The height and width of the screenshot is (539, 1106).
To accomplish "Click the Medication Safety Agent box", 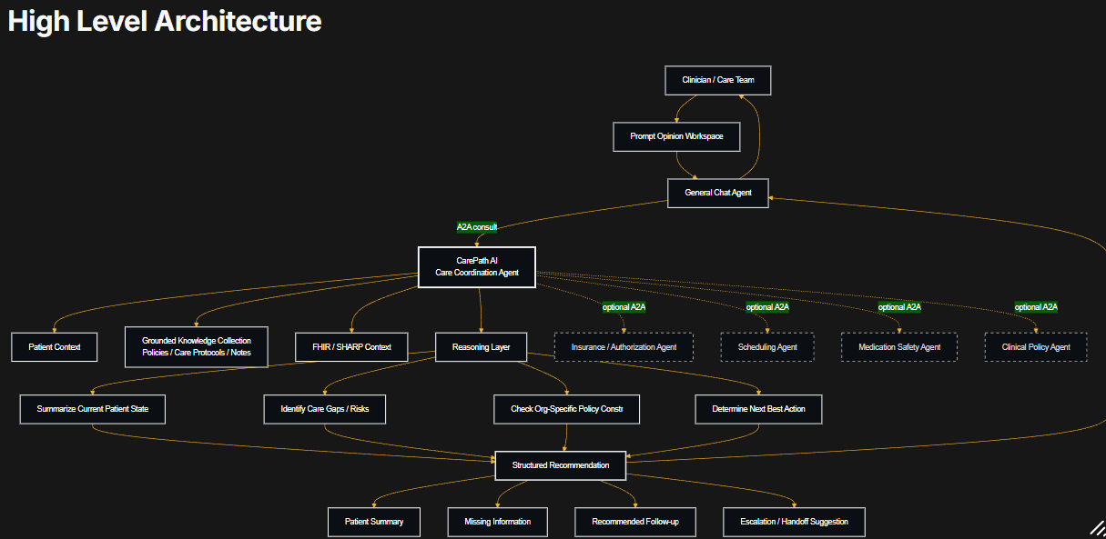I will click(899, 346).
